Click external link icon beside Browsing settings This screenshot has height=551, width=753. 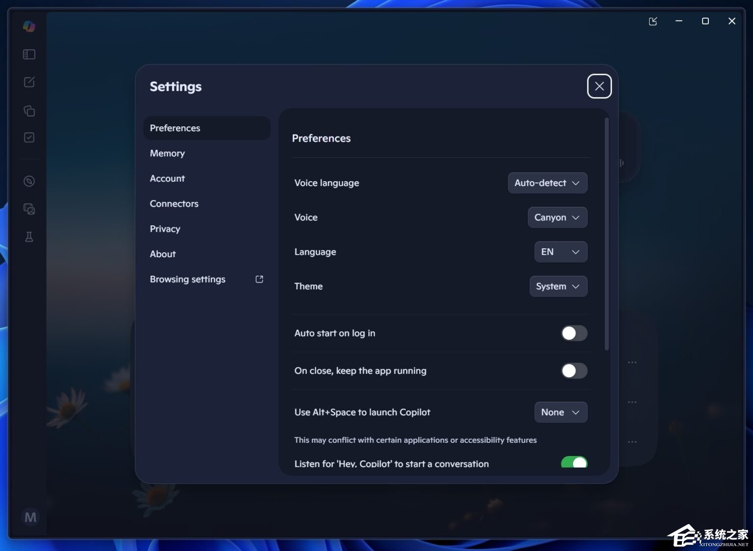(259, 279)
